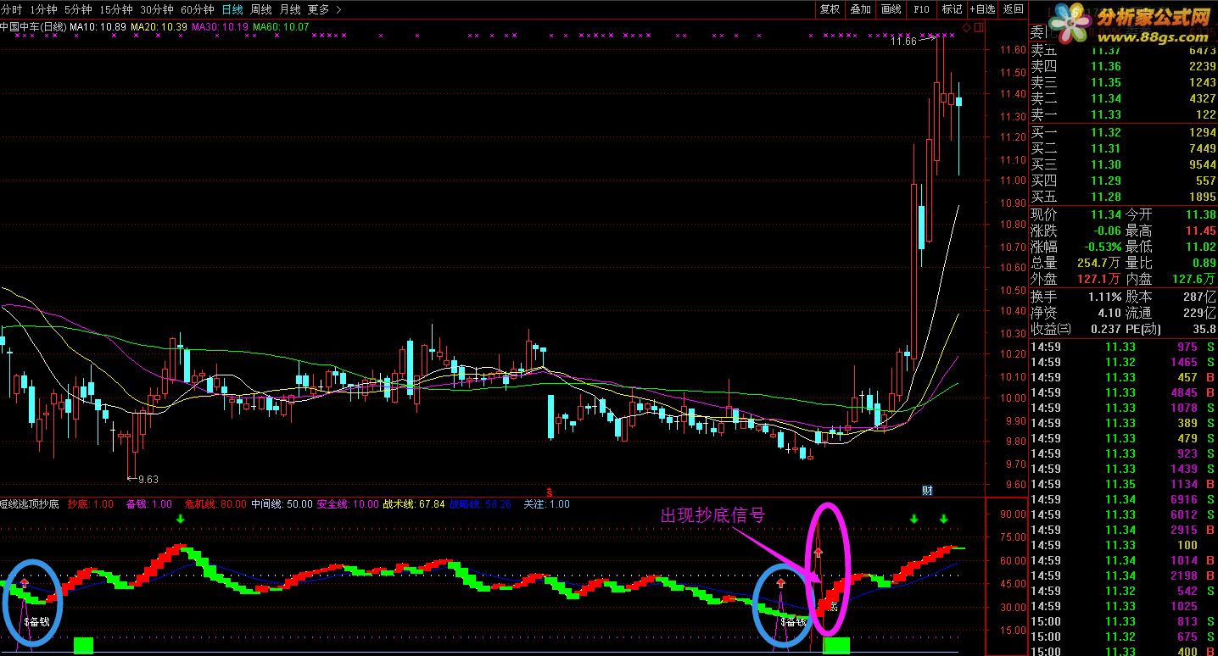Click the 卖三 ask price 11.35
1218x656 pixels.
1106,82
